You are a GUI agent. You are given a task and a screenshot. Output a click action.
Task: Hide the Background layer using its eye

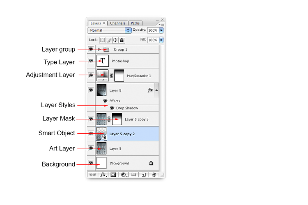point(91,163)
